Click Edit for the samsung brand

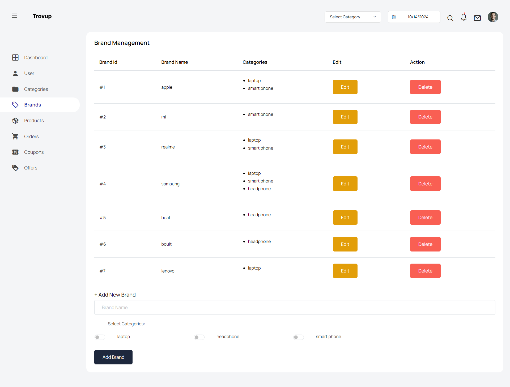coord(345,184)
